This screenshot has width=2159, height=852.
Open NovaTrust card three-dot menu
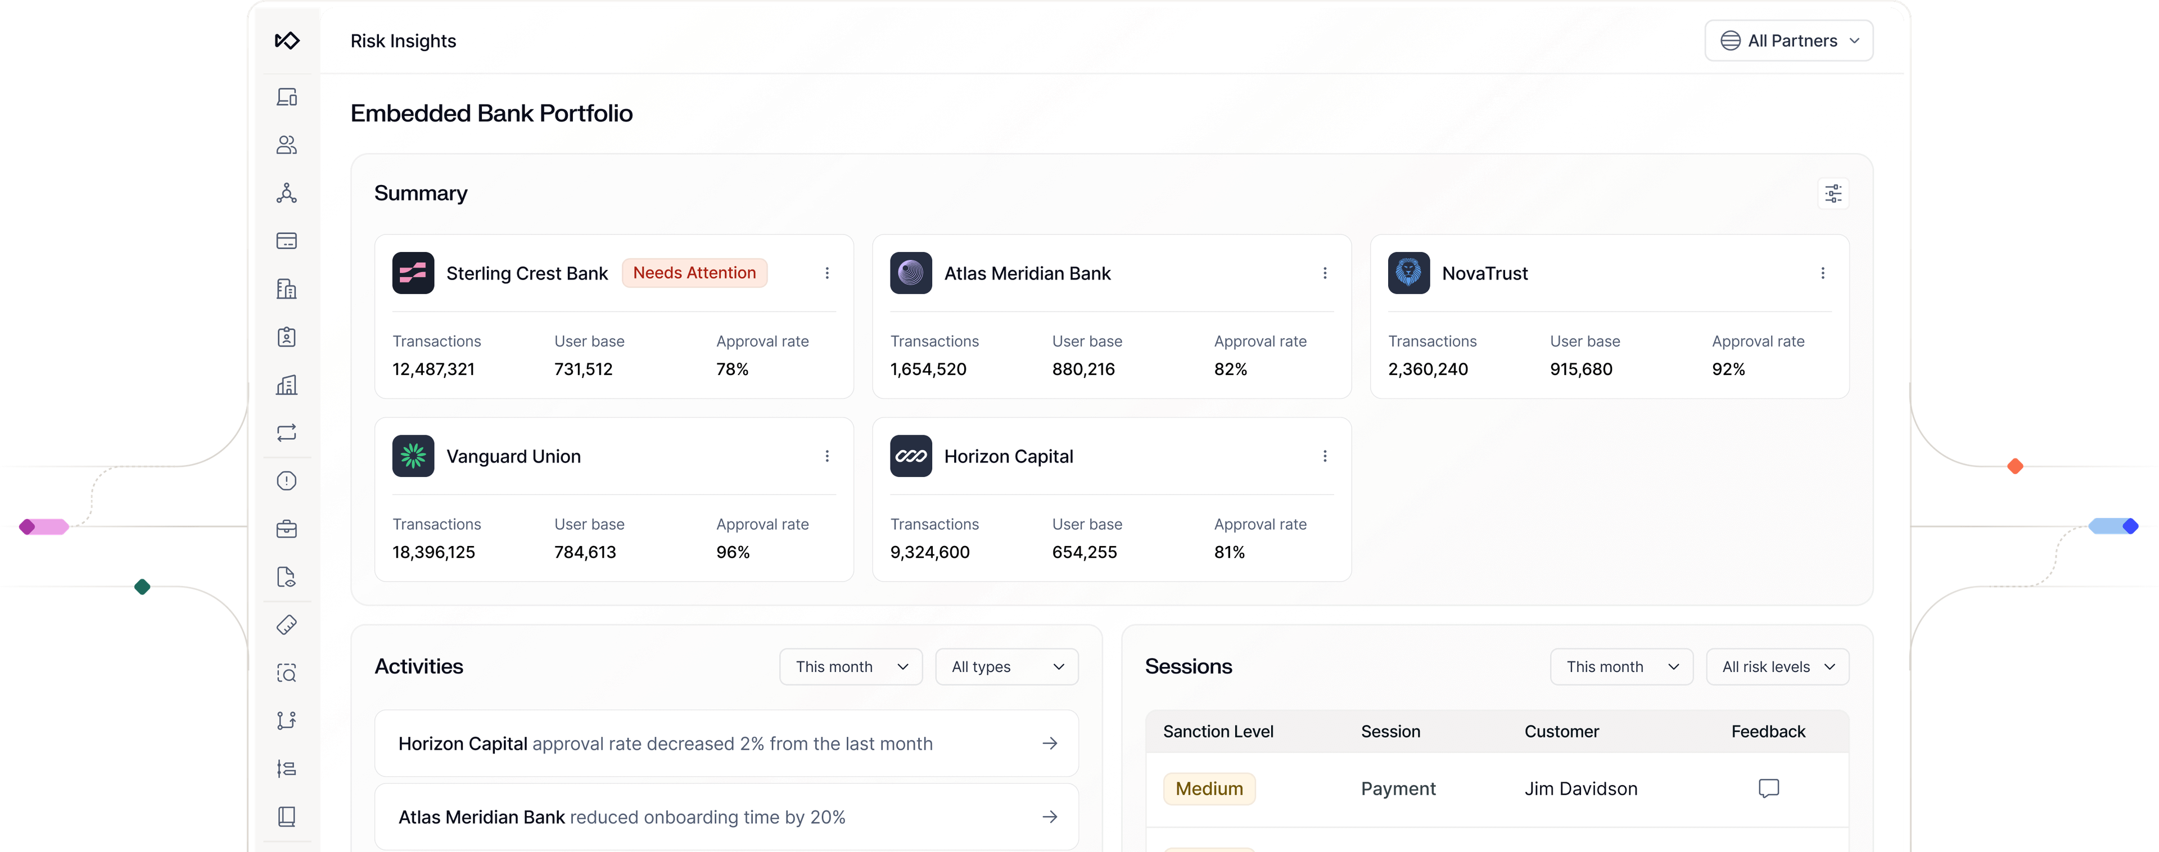click(x=1822, y=273)
